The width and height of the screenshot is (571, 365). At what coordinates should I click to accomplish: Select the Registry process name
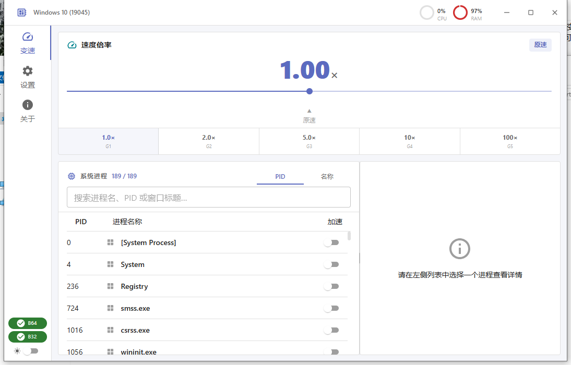pos(134,286)
